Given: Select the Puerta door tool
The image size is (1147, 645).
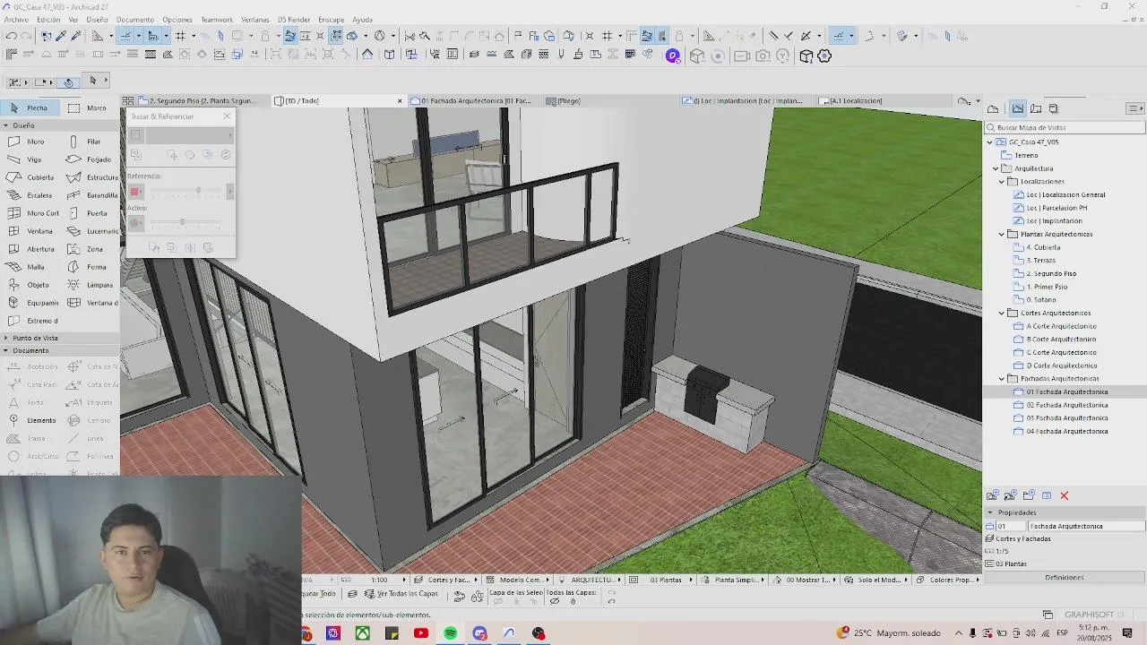Looking at the screenshot, I should (90, 213).
